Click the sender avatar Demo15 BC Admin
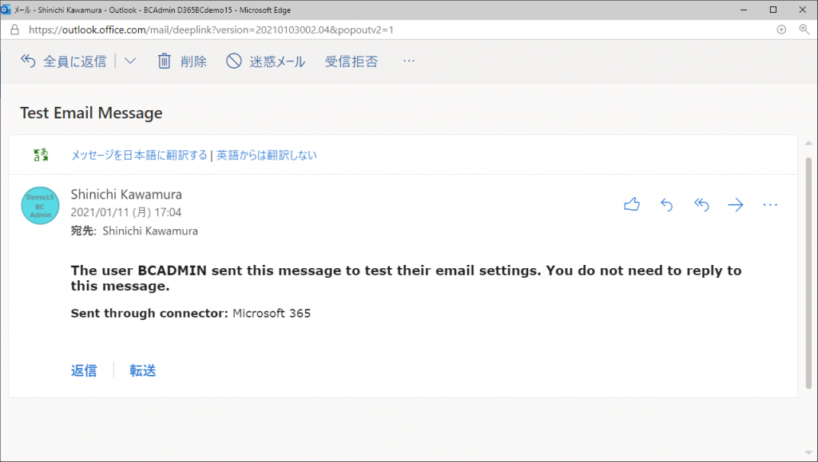Viewport: 818px width, 462px height. 40,206
